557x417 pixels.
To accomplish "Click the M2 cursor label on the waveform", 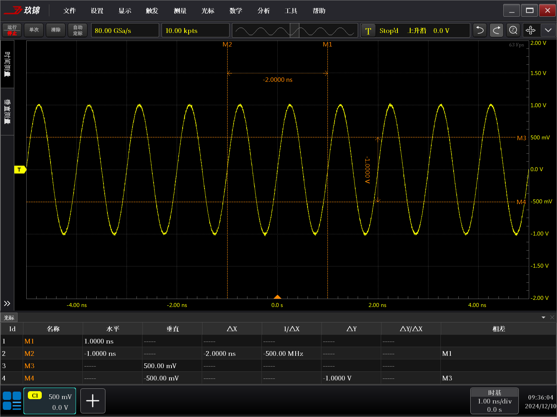I will coord(227,44).
